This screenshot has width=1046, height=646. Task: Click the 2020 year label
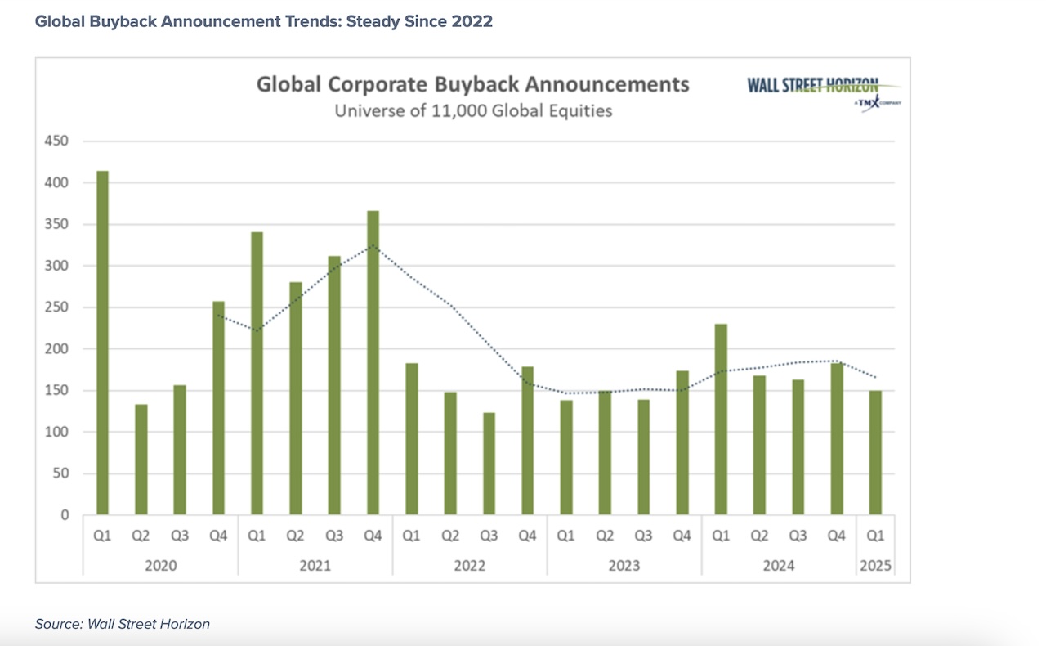pyautogui.click(x=161, y=564)
